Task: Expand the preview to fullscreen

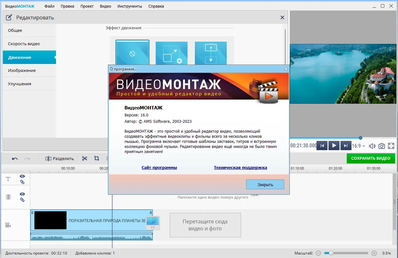Action: [x=391, y=146]
